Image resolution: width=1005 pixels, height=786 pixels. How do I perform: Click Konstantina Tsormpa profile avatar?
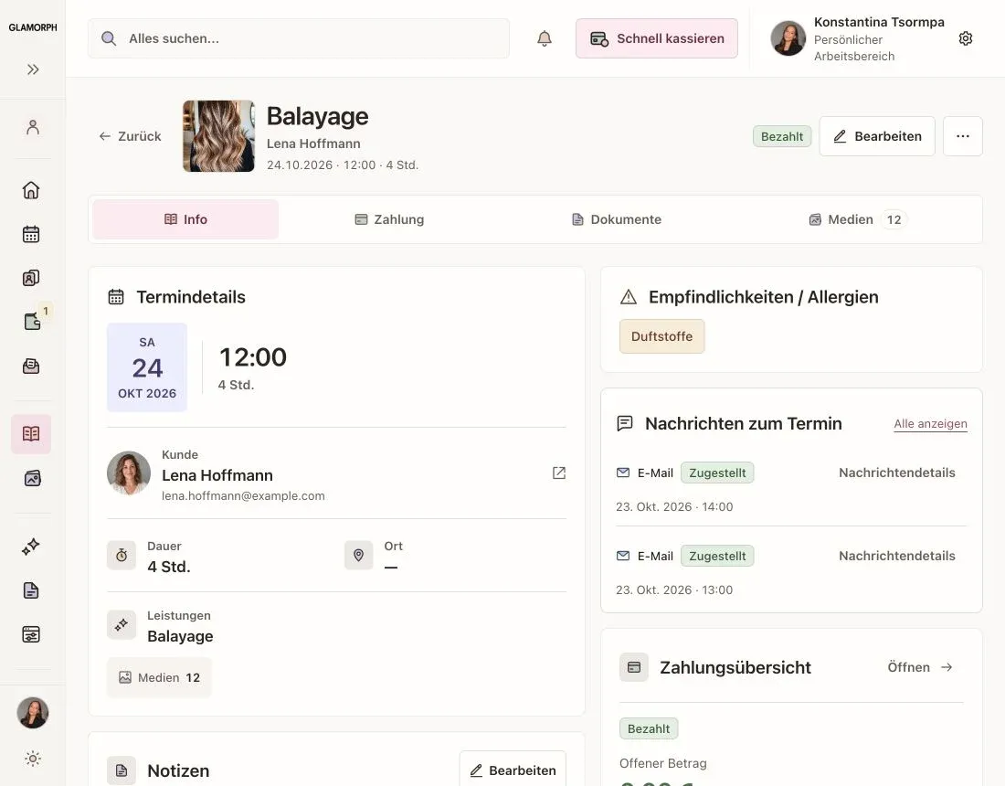coord(788,38)
